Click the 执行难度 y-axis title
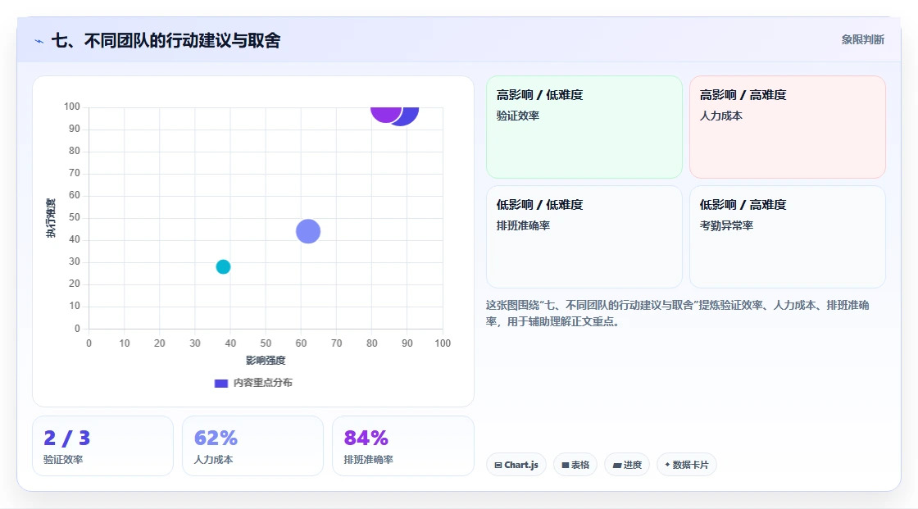This screenshot has width=918, height=509. point(51,218)
